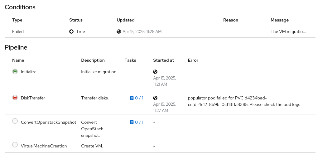Click the globe icon for Initialize start time
Viewport: 318px width, 154px height.
155,72
